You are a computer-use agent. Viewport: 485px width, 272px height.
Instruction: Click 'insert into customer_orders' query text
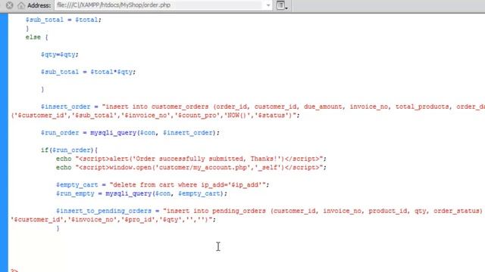pos(157,107)
